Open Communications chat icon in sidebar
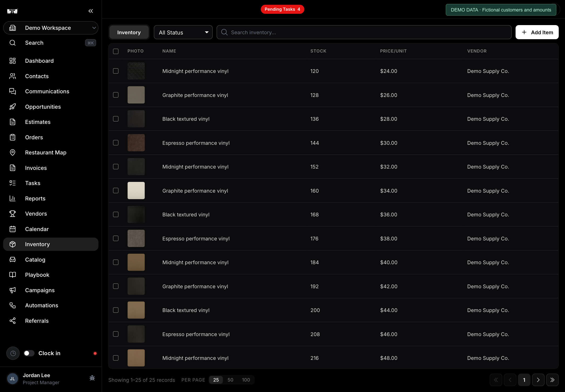Viewport: 565px width, 392px height. tap(13, 91)
